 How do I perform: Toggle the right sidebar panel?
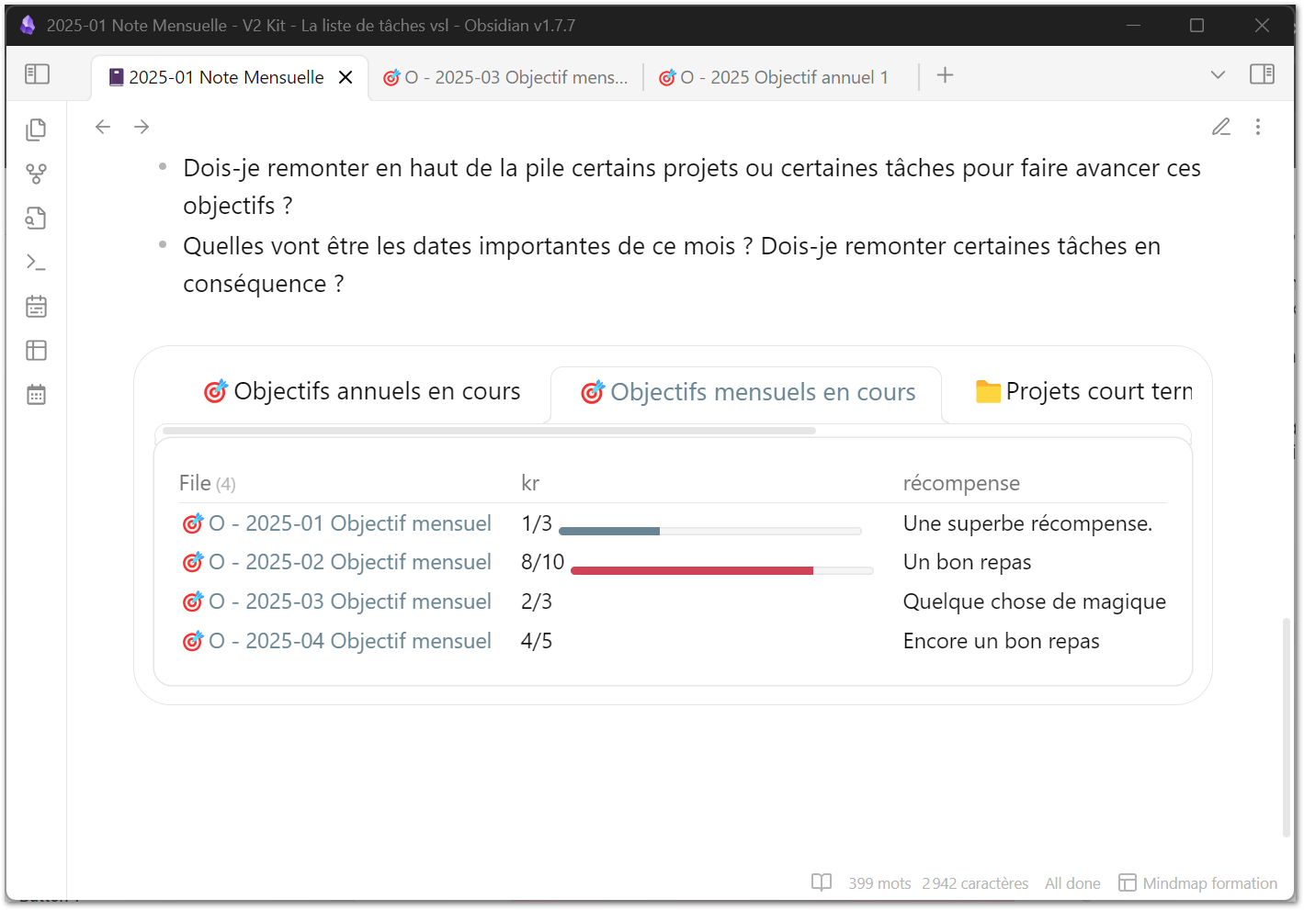pyautogui.click(x=1262, y=74)
